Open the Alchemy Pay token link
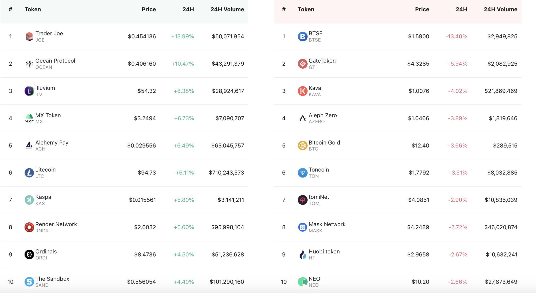536x293 pixels. click(52, 143)
